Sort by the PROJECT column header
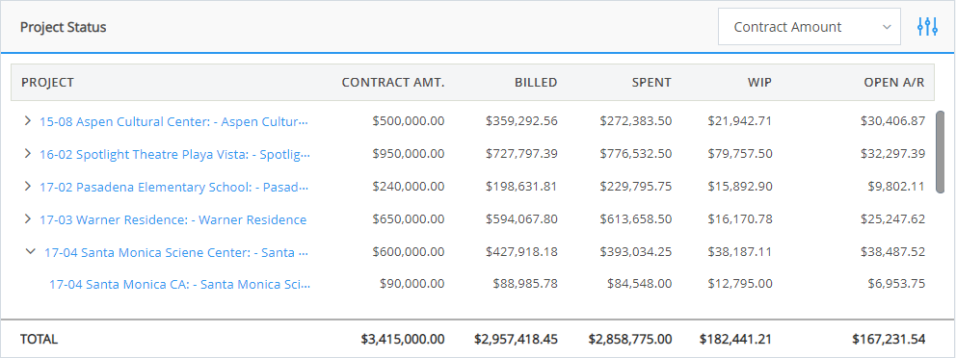Viewport: 956px width, 358px height. click(x=47, y=83)
